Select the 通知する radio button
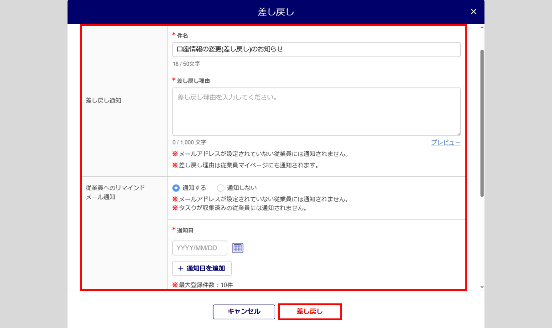The height and width of the screenshot is (328, 552). (176, 188)
